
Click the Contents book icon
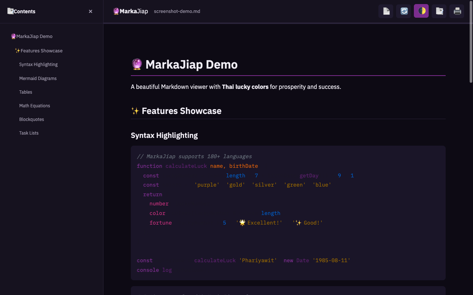10,11
